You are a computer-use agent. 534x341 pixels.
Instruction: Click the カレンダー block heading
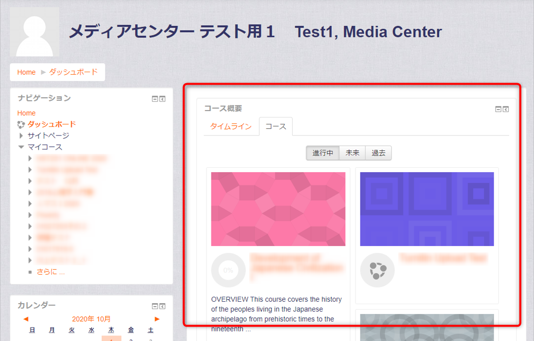[x=36, y=305]
